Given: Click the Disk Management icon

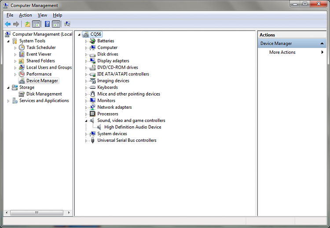Looking at the screenshot, I should pyautogui.click(x=22, y=94).
